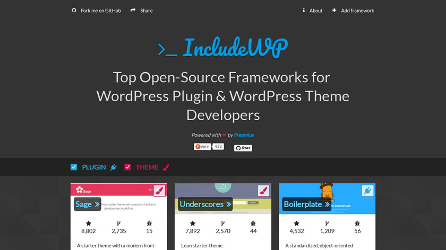Click Underscores' issue count 44
Screen dimensions: 446x250
253,231
